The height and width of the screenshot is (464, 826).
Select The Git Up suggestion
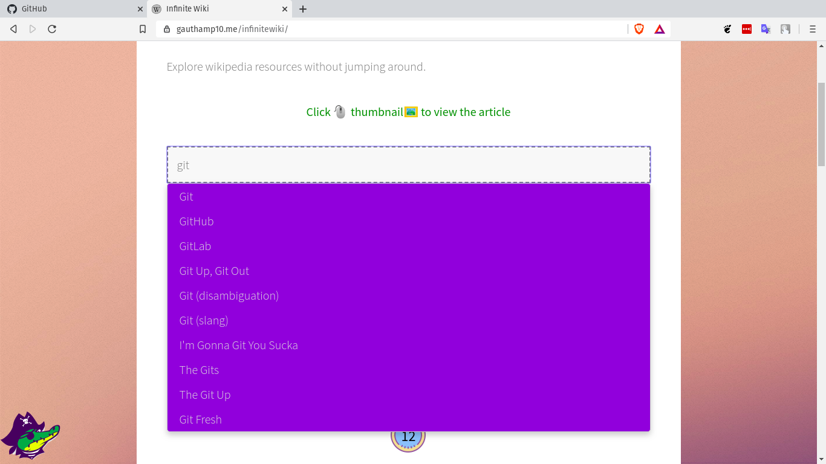click(x=409, y=395)
